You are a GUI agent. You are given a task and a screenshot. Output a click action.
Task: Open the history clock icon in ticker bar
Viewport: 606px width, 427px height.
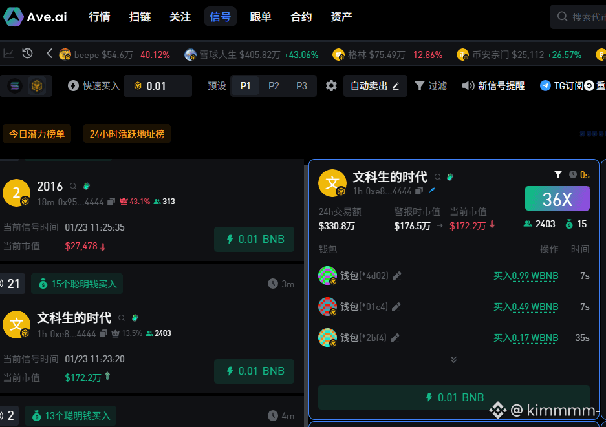point(27,54)
